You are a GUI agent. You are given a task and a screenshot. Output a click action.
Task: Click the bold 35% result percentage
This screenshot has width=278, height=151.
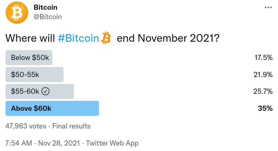pos(265,108)
